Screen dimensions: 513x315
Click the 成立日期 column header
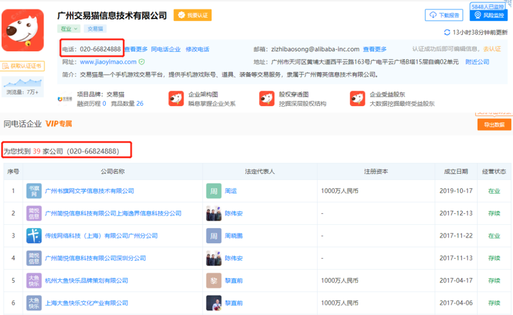(456, 171)
